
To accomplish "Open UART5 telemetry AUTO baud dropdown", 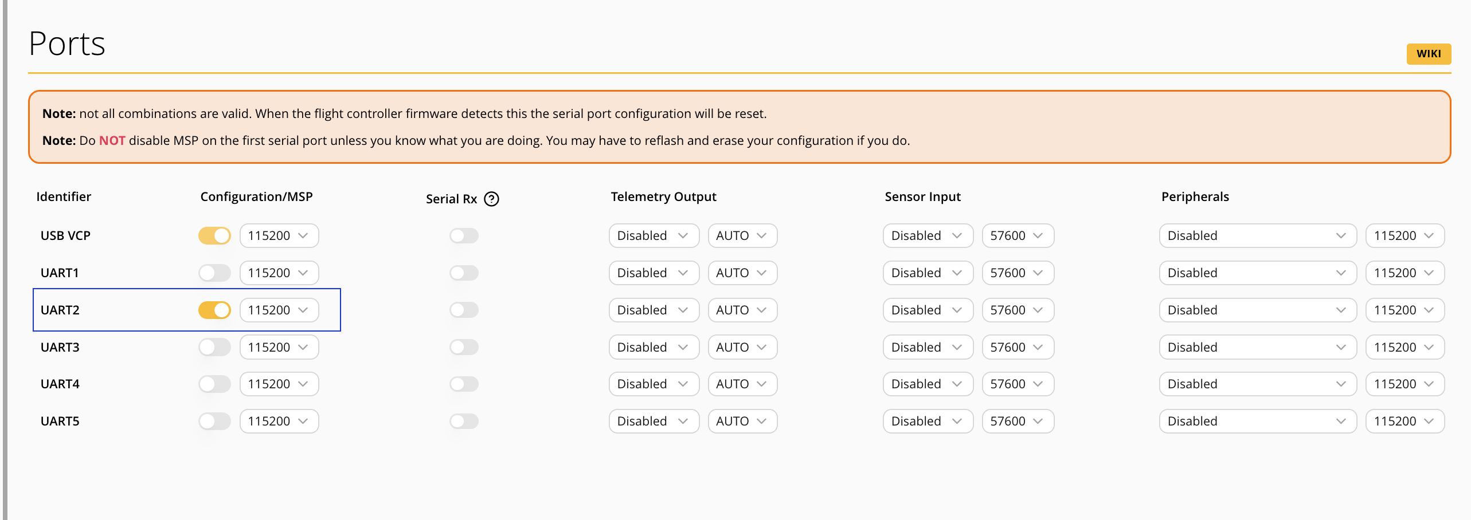I will click(x=742, y=421).
